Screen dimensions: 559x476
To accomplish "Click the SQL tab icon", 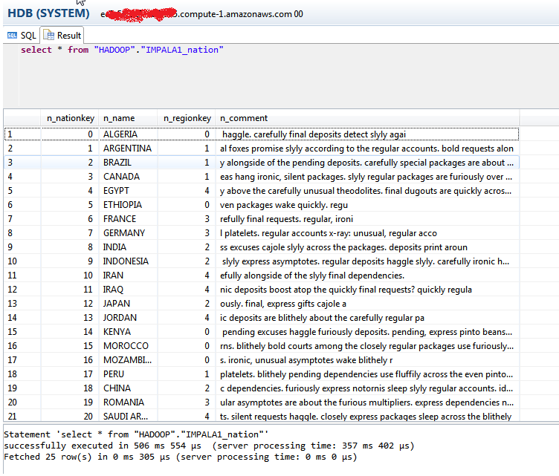I will 12,36.
